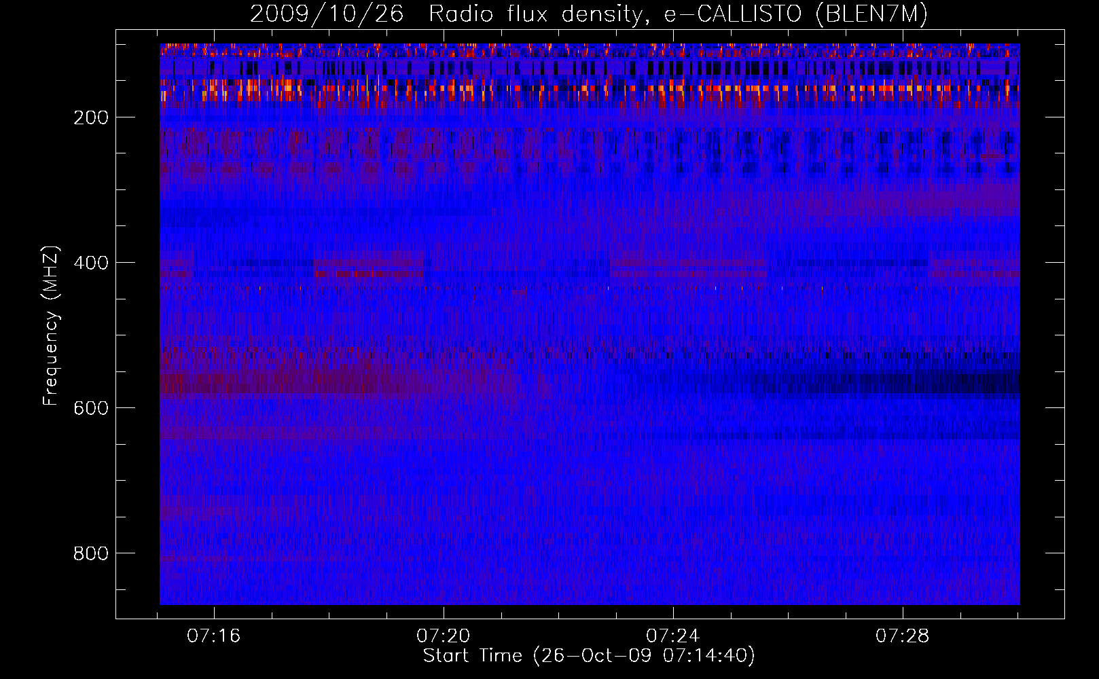1099x679 pixels.
Task: Click the 07:20 time axis label
Action: 444,636
